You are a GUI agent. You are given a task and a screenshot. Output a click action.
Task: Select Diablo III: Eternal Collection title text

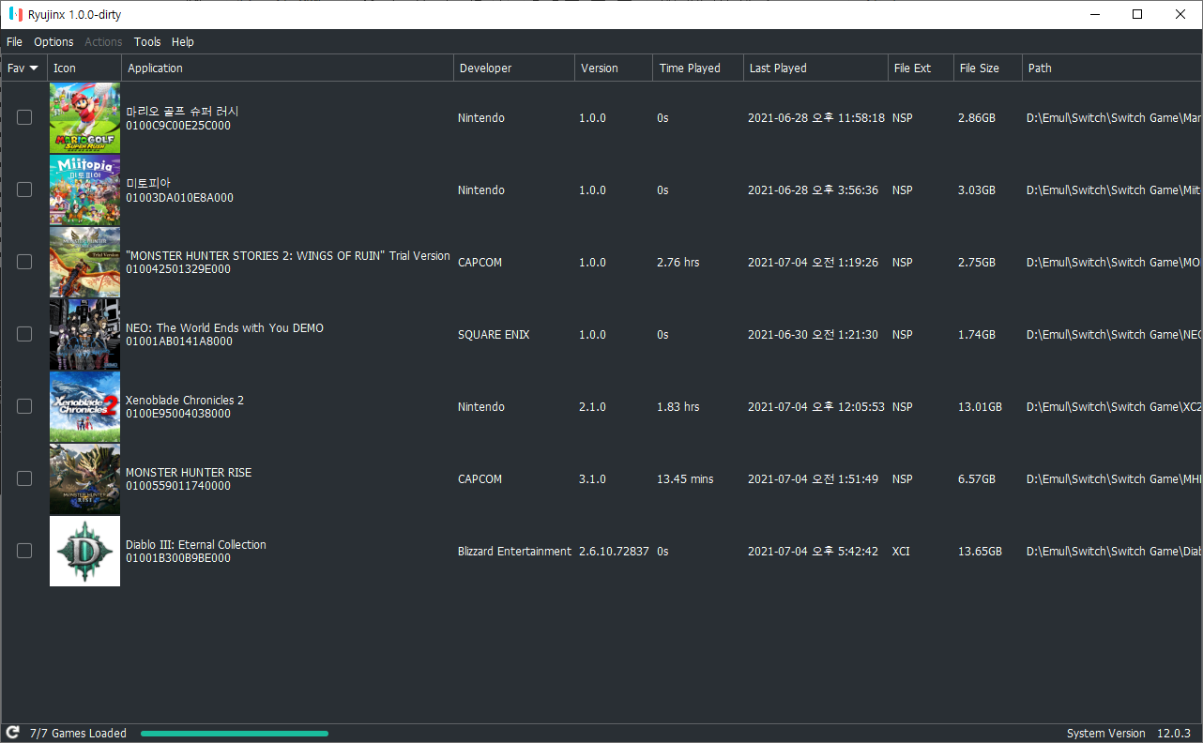click(196, 545)
